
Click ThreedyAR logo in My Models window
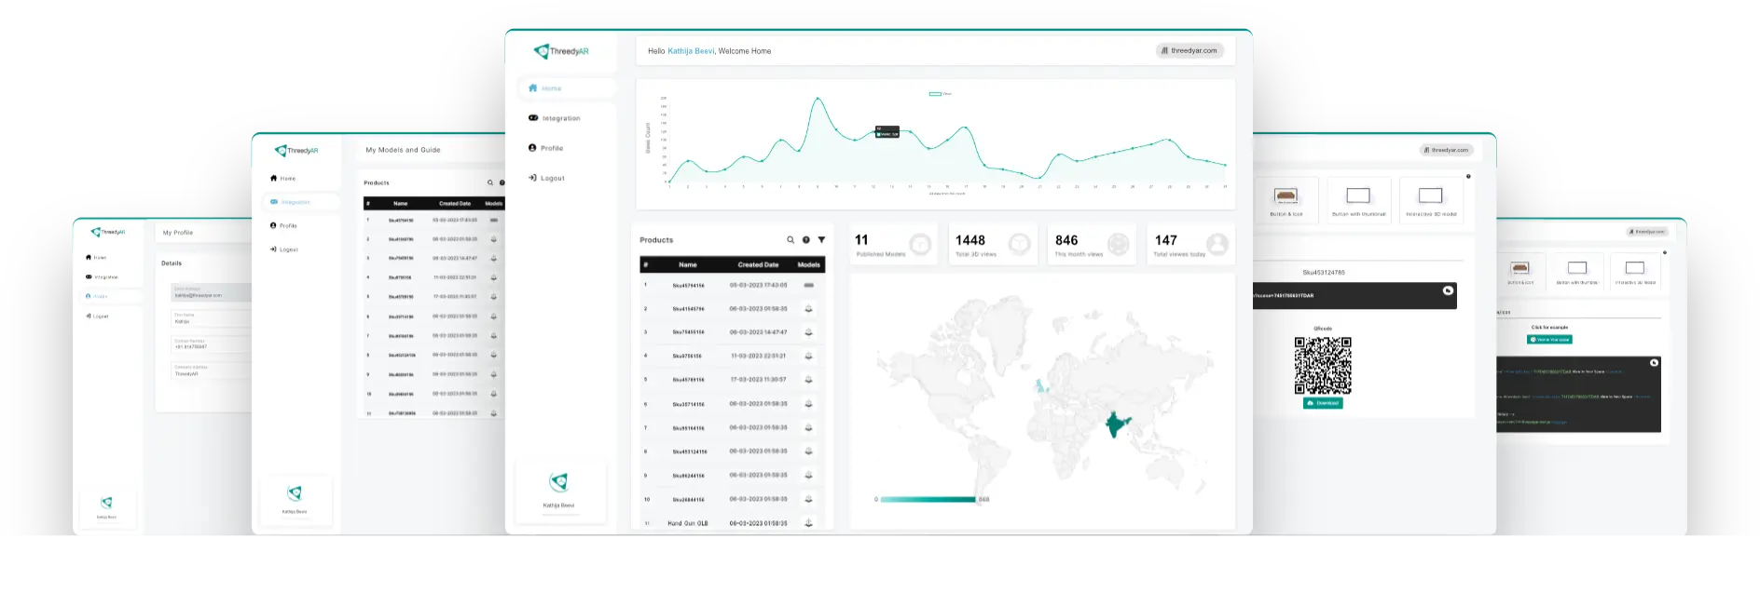tap(296, 150)
